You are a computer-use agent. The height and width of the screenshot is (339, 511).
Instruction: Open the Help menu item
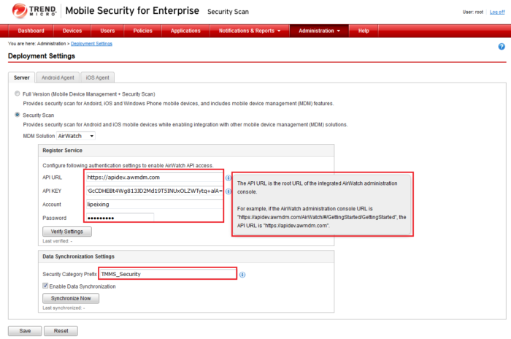pos(364,31)
